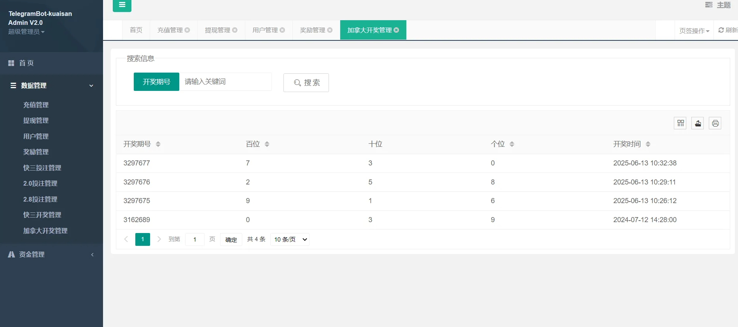Click draw number 3297676
The width and height of the screenshot is (738, 327).
(x=136, y=182)
